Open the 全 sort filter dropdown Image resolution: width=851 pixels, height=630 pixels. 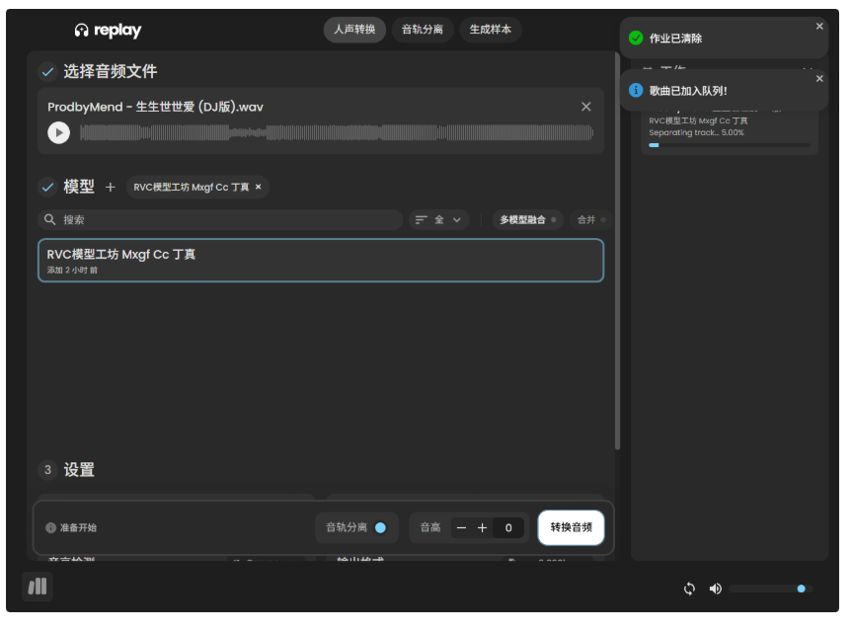coord(438,220)
